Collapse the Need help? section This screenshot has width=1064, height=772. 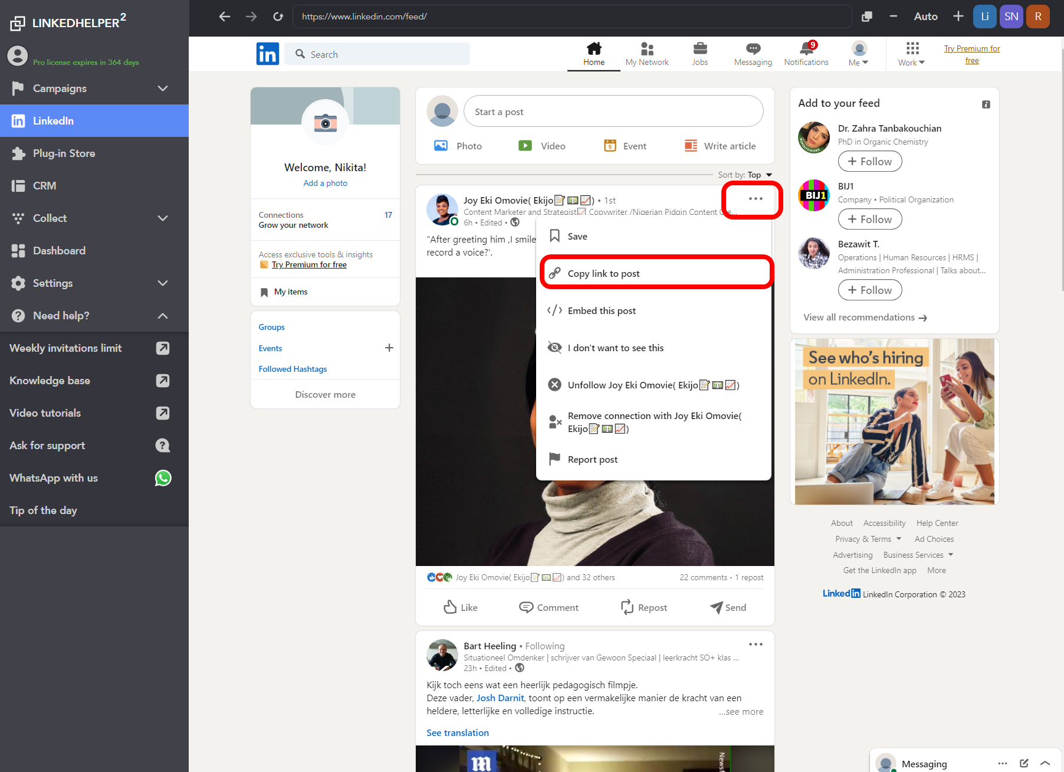coord(163,316)
